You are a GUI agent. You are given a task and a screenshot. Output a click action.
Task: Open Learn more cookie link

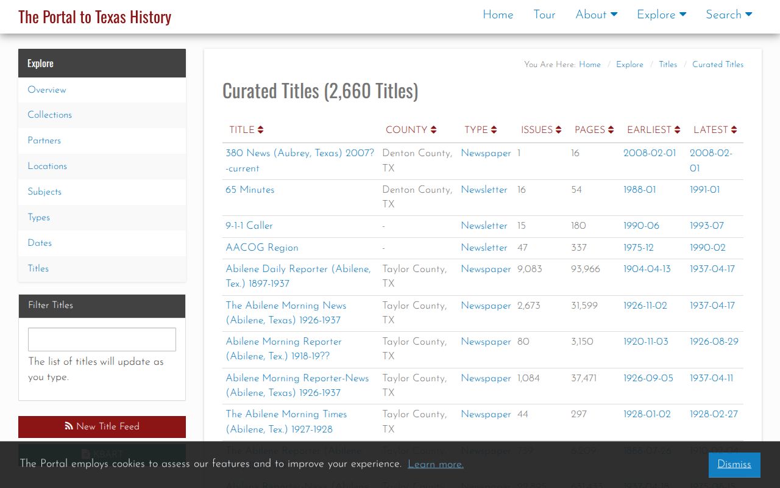point(436,464)
